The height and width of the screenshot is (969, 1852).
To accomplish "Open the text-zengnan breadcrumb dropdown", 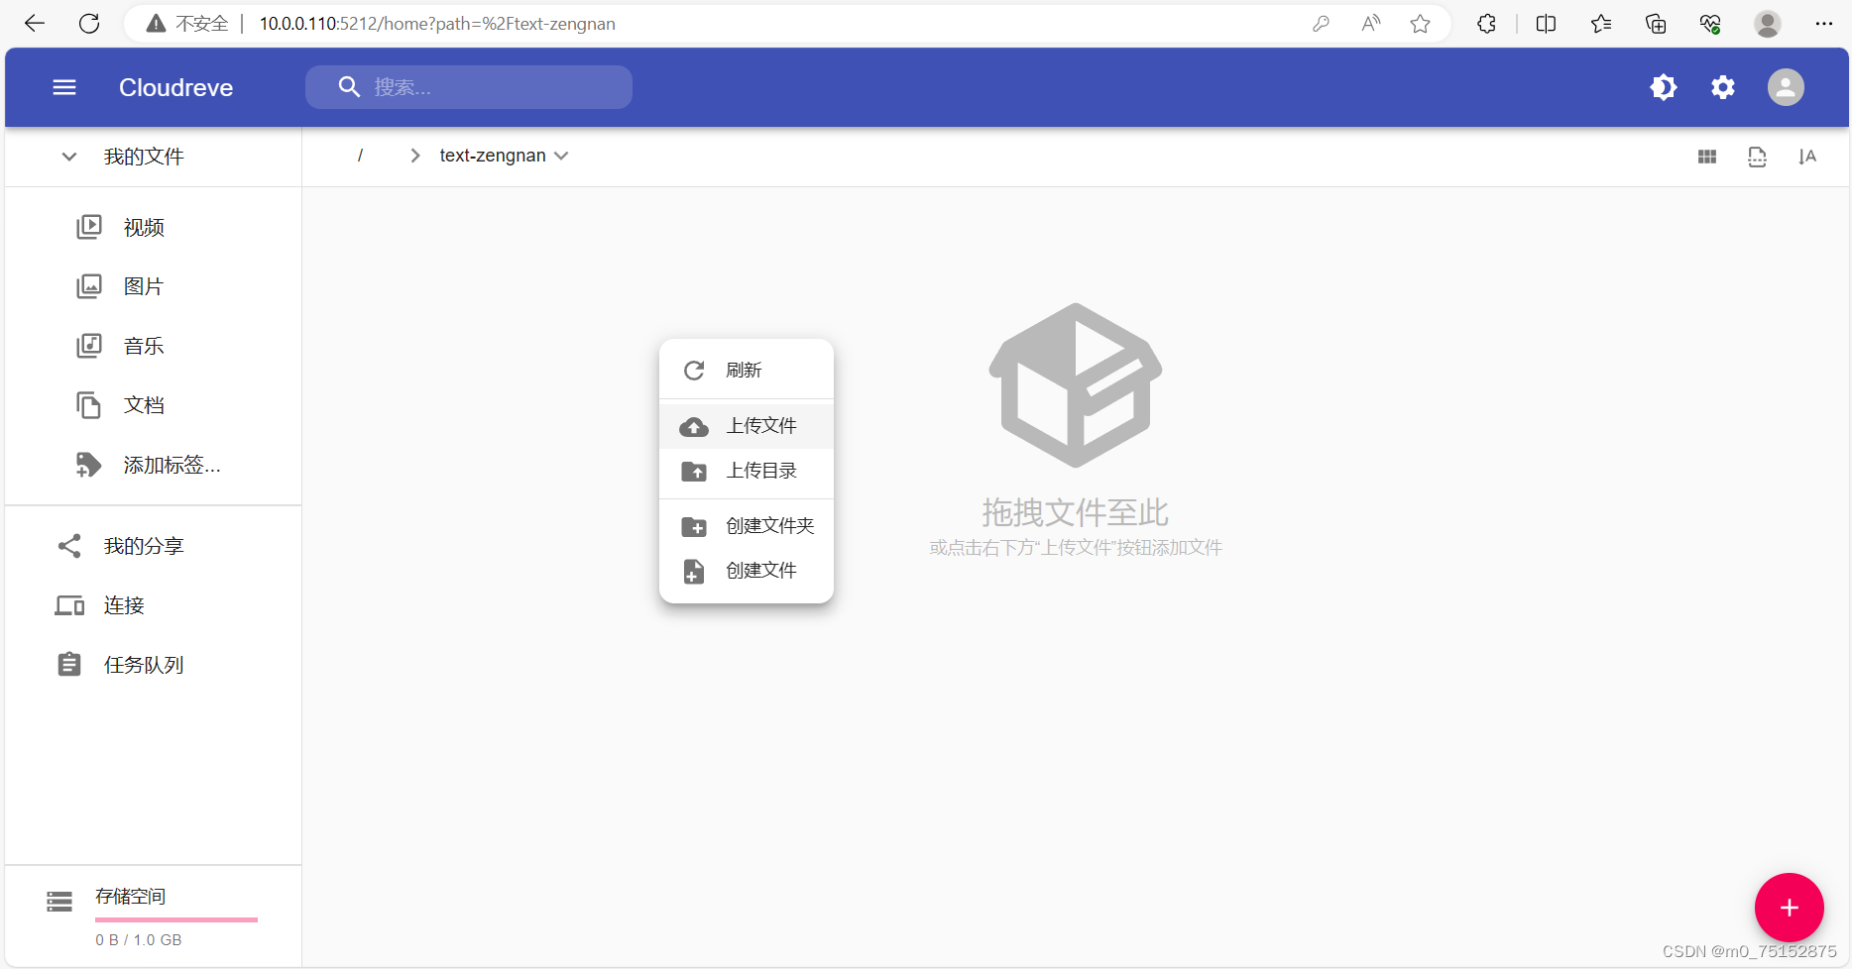I will click(x=562, y=156).
